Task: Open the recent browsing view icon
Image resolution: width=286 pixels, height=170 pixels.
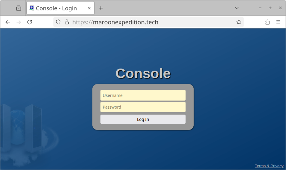Action: point(19,8)
